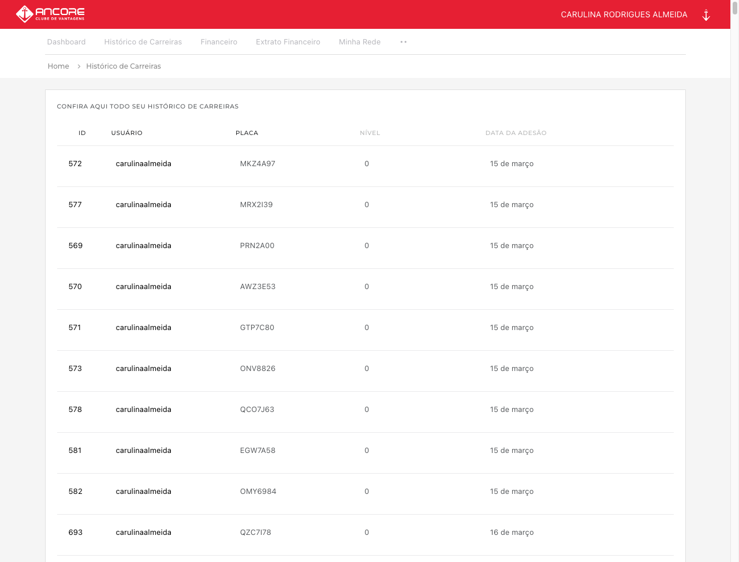Screen dimensions: 739x562
Task: Select the row with ID 693
Action: 76,533
